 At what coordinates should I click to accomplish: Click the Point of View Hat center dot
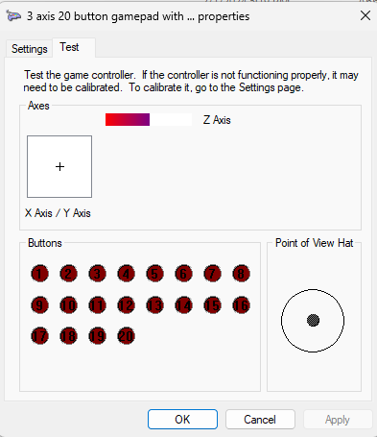[313, 320]
